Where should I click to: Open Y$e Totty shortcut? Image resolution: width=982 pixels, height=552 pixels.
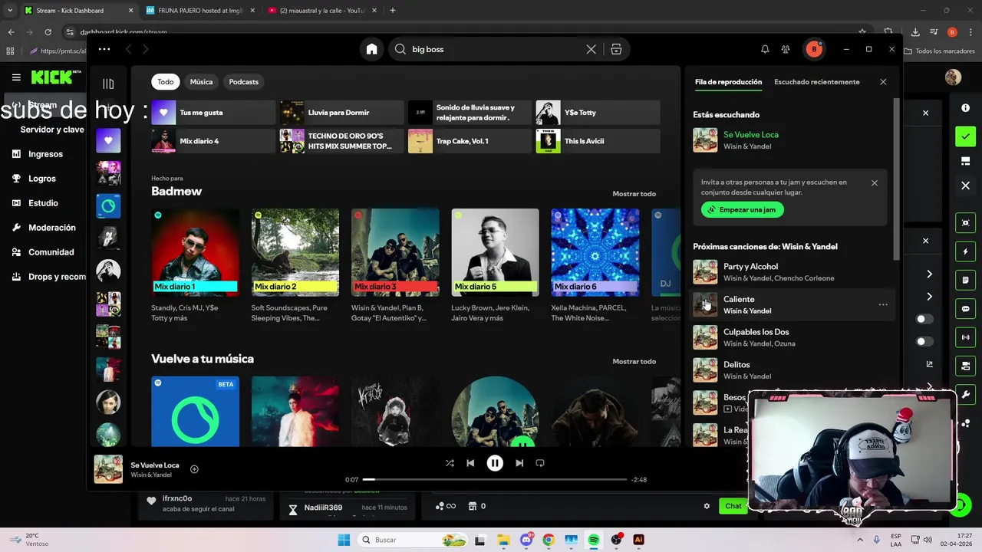coord(598,113)
